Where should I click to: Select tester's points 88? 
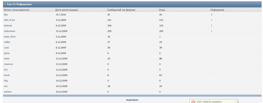[161, 59]
